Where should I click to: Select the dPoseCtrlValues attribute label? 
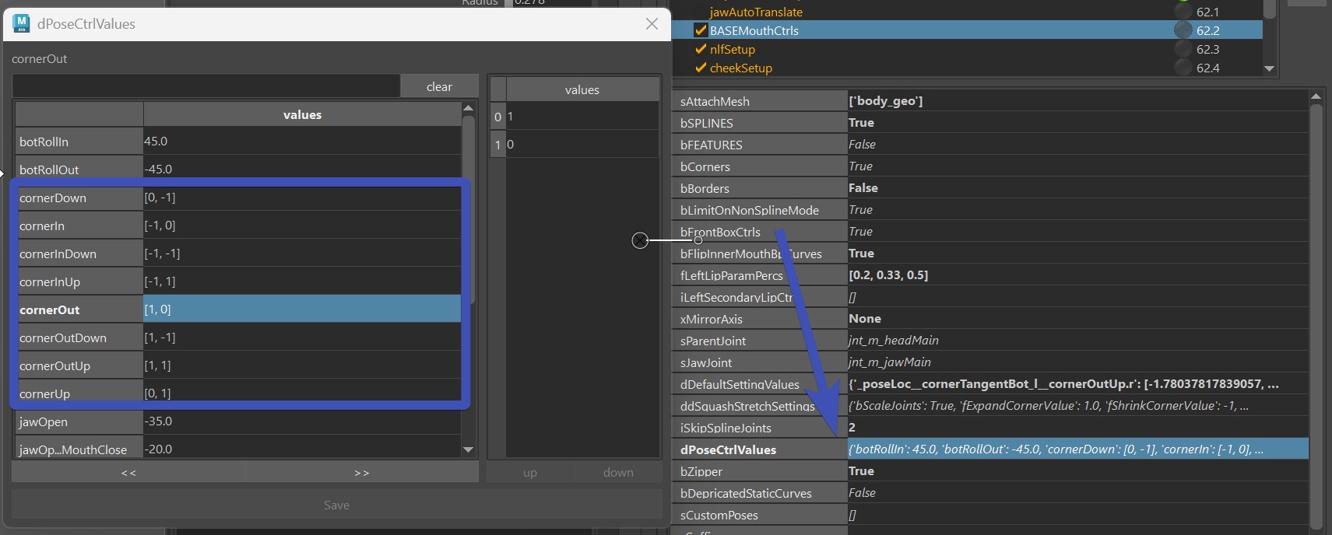click(x=728, y=449)
